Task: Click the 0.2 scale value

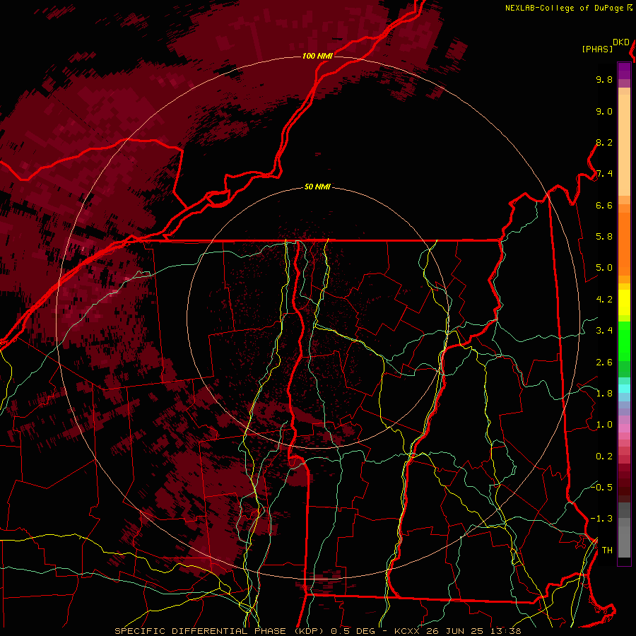Action: (604, 457)
